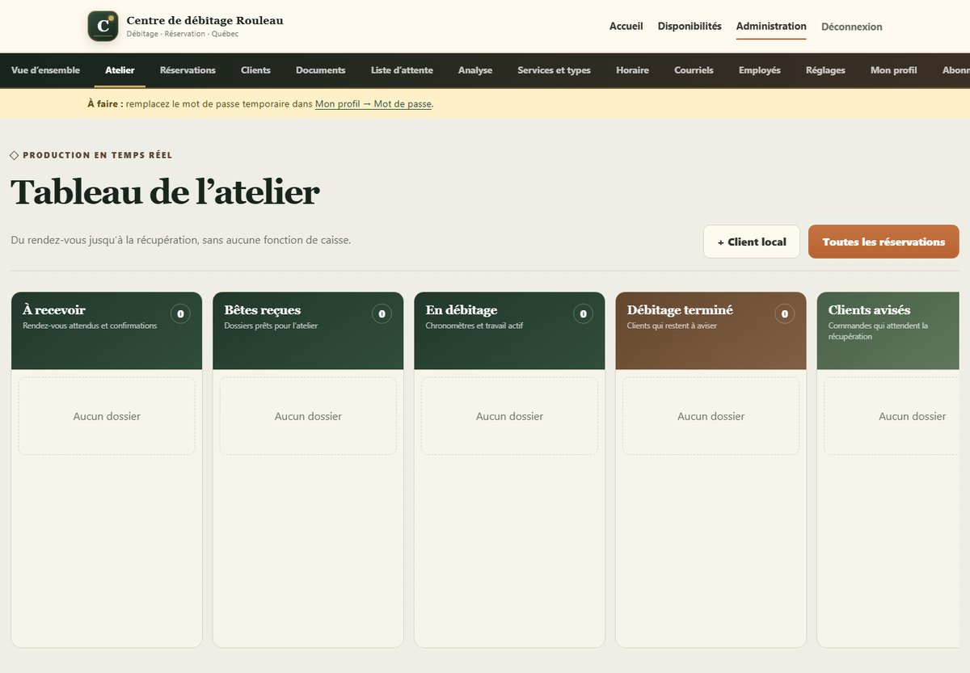Open the Liste d'attente tab
The height and width of the screenshot is (673, 970).
coord(402,70)
